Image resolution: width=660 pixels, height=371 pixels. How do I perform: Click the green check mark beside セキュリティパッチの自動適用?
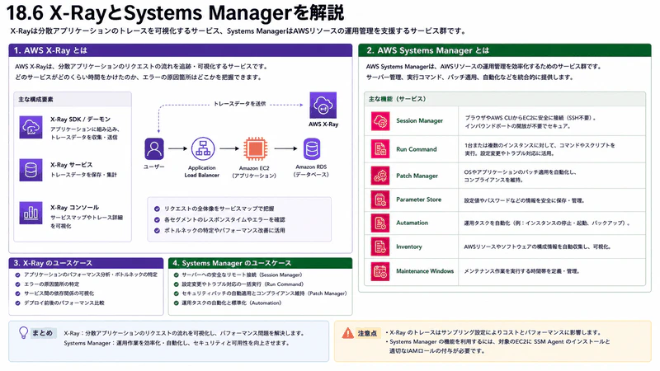(x=177, y=294)
